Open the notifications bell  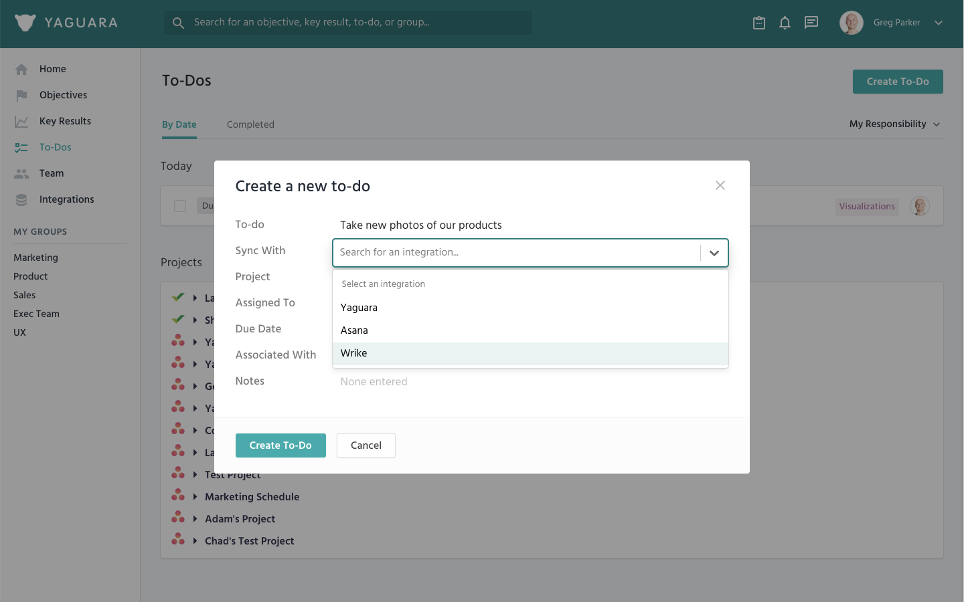tap(785, 23)
